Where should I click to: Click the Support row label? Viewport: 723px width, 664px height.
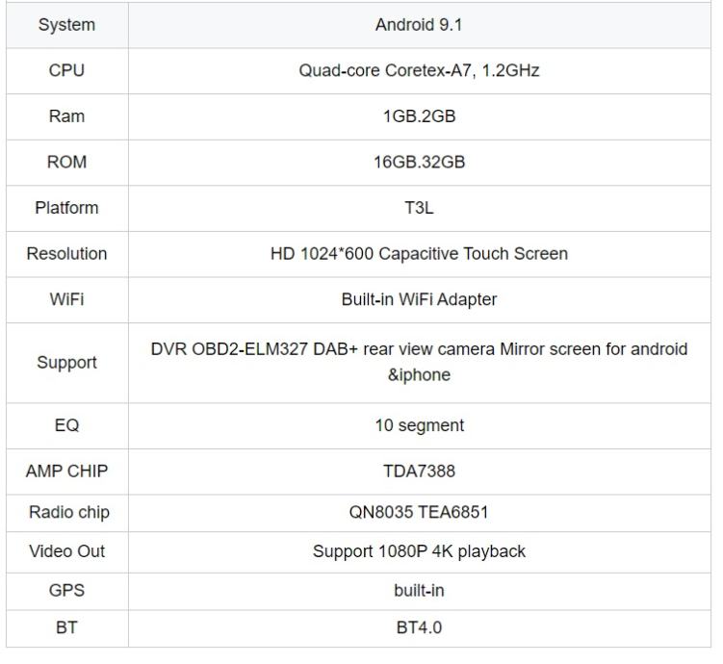(x=66, y=363)
